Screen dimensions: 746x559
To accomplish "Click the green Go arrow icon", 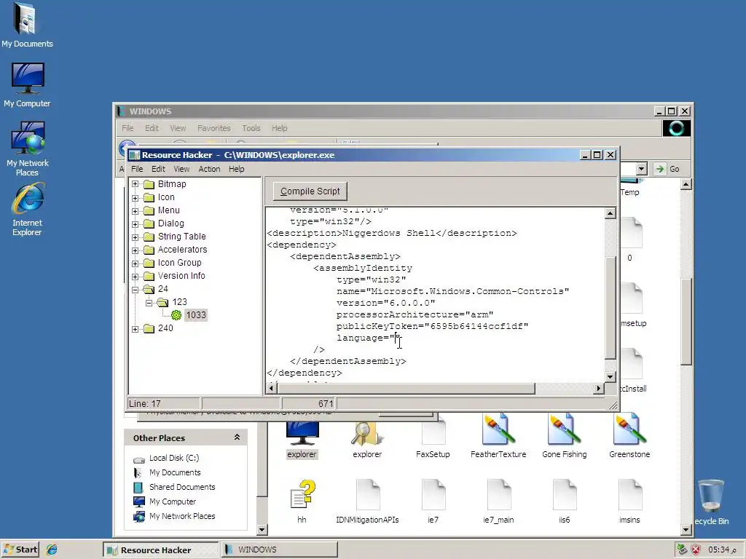I will coord(659,169).
